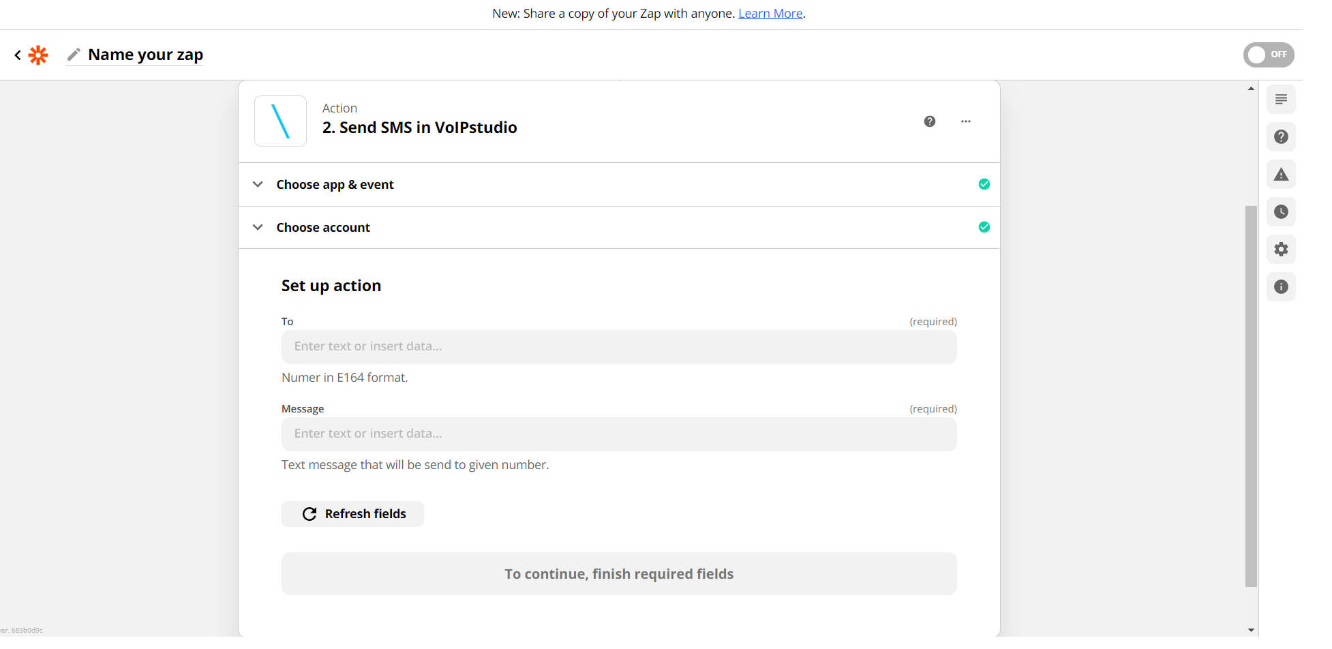Screen dimensions: 1332x649
Task: Click the help question mark on the action step
Action: click(930, 121)
